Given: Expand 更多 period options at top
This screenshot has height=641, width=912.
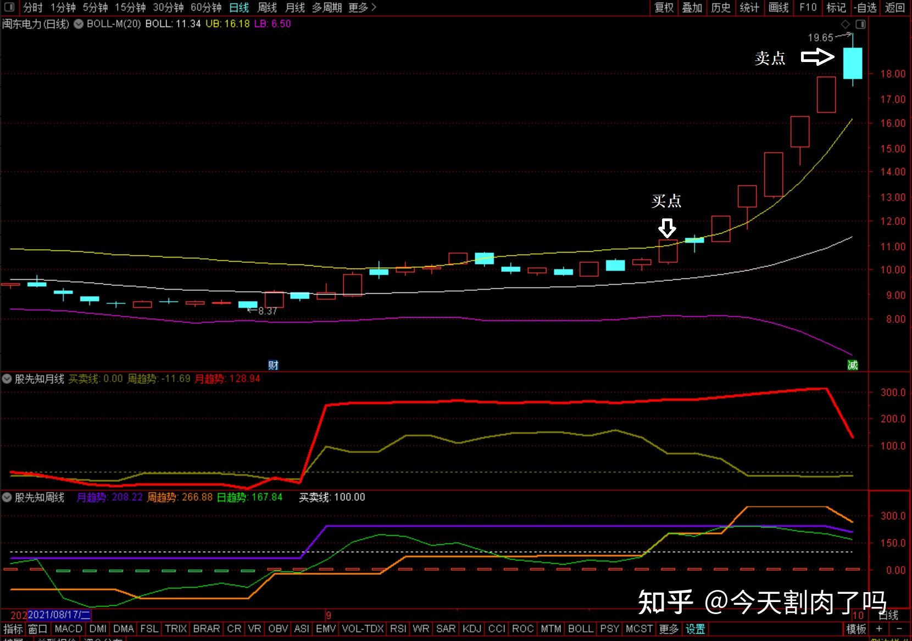Looking at the screenshot, I should pyautogui.click(x=363, y=7).
